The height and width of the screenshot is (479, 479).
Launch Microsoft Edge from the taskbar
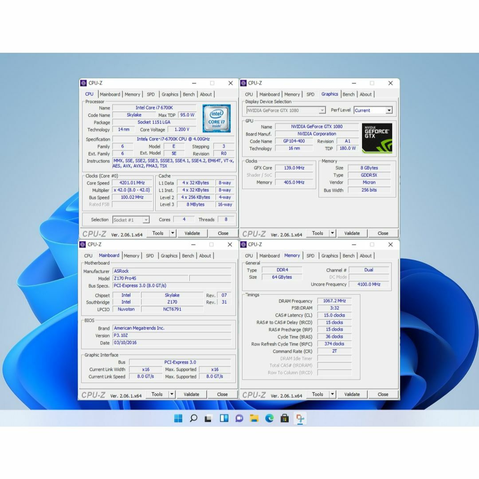pos(270,418)
